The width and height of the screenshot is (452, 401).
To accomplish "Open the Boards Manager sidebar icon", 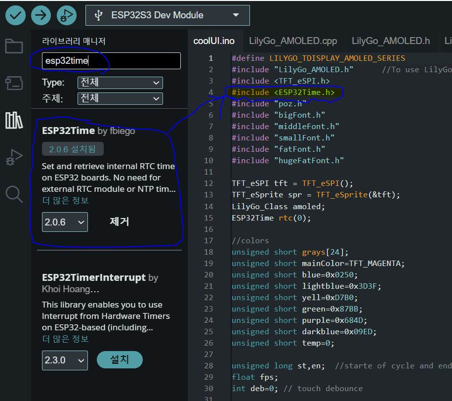I will (14, 83).
